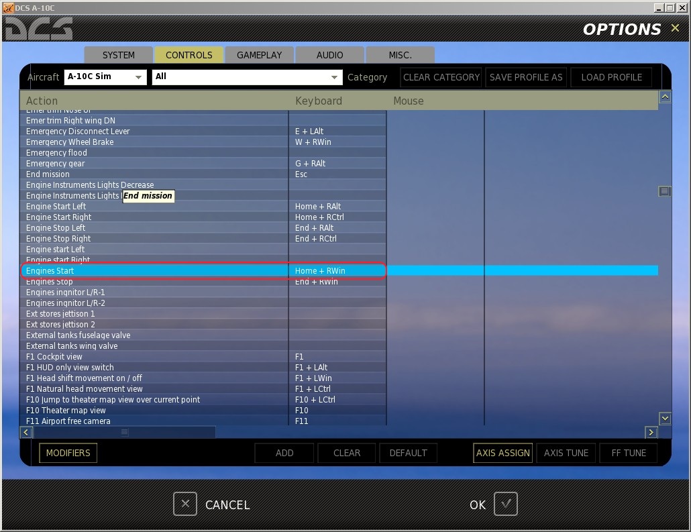Viewport: 691px width, 532px height.
Task: Select External tanks wing valve row
Action: pos(203,346)
